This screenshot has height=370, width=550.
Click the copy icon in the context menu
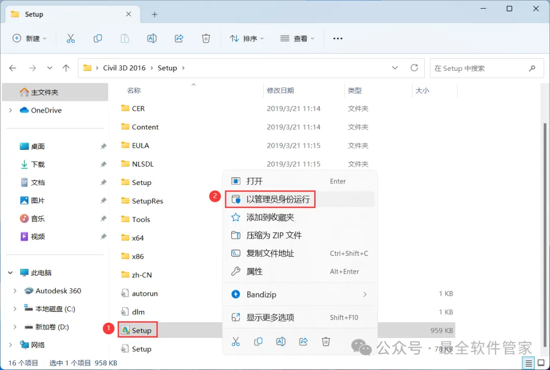pos(258,341)
